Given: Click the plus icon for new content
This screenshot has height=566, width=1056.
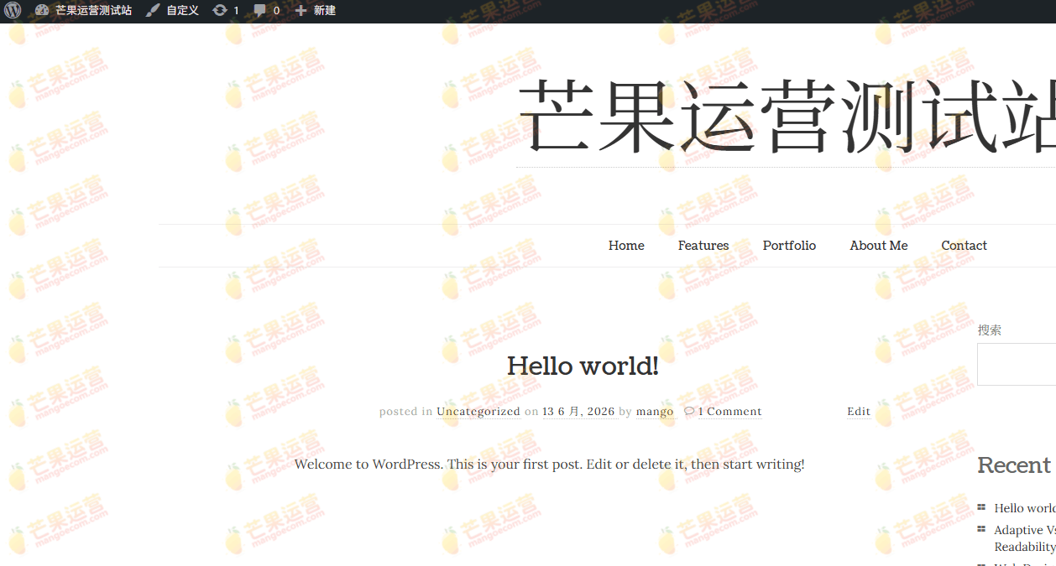Looking at the screenshot, I should click(x=301, y=10).
